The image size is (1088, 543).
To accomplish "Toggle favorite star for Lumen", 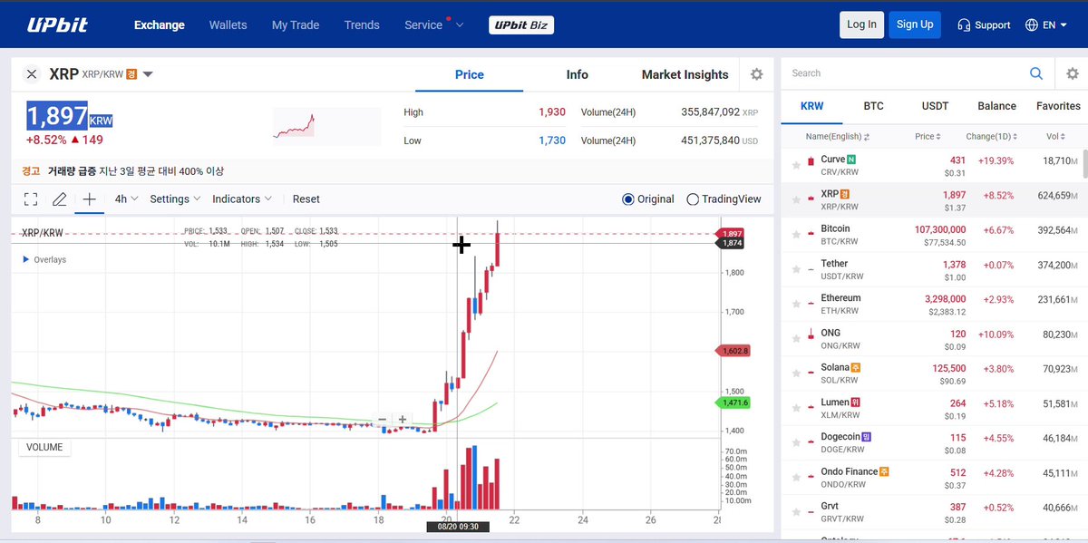I will (796, 408).
